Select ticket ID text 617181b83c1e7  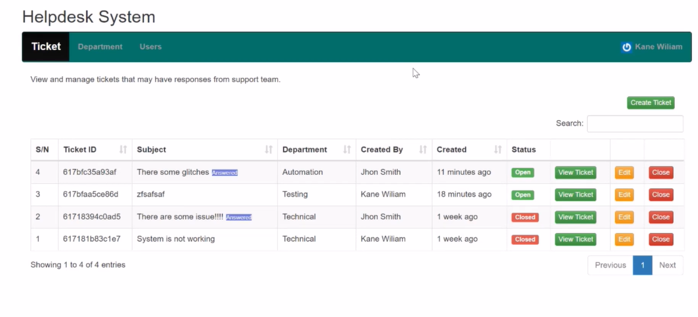pos(92,239)
